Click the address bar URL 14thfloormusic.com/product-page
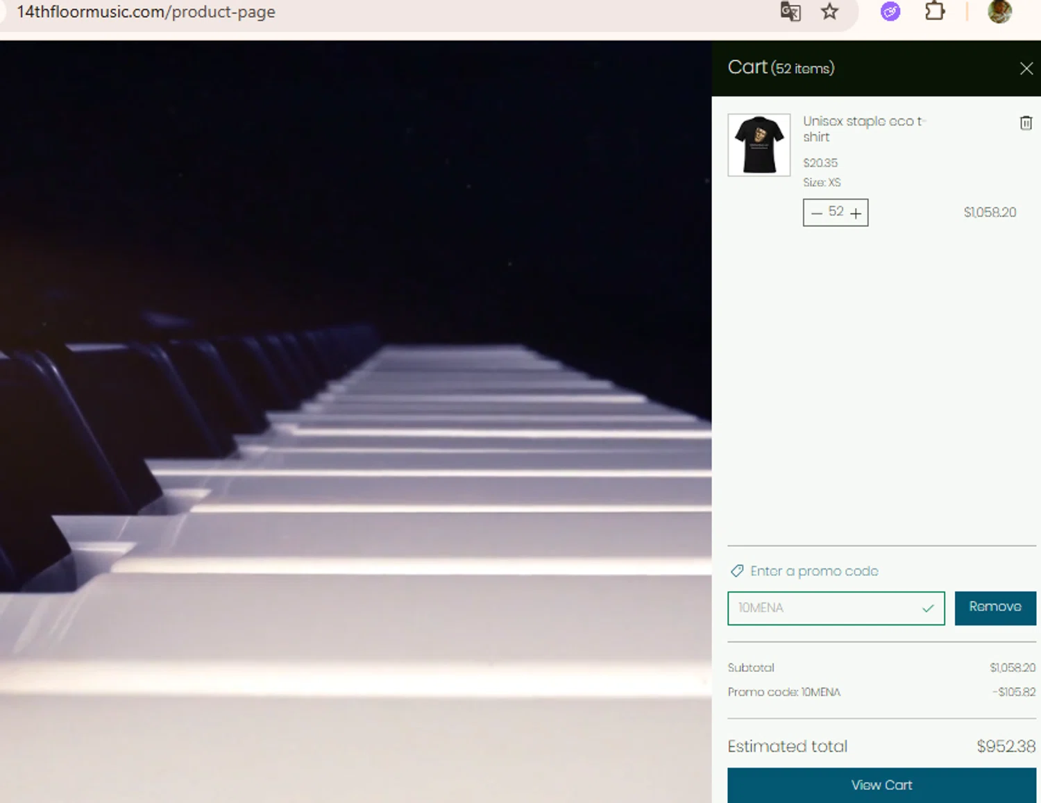This screenshot has width=1041, height=803. [146, 12]
